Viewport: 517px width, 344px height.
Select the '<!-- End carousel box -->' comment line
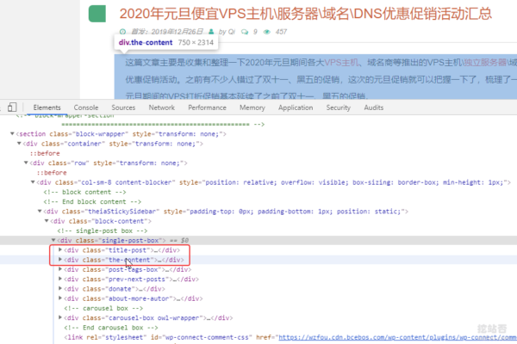[111, 328]
